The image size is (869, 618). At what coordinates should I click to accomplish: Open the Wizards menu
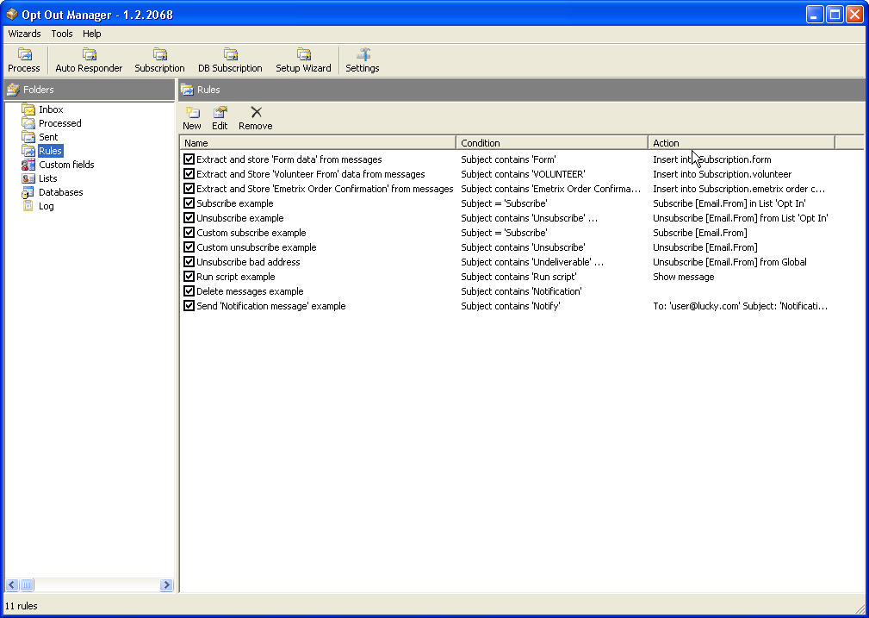(x=24, y=34)
